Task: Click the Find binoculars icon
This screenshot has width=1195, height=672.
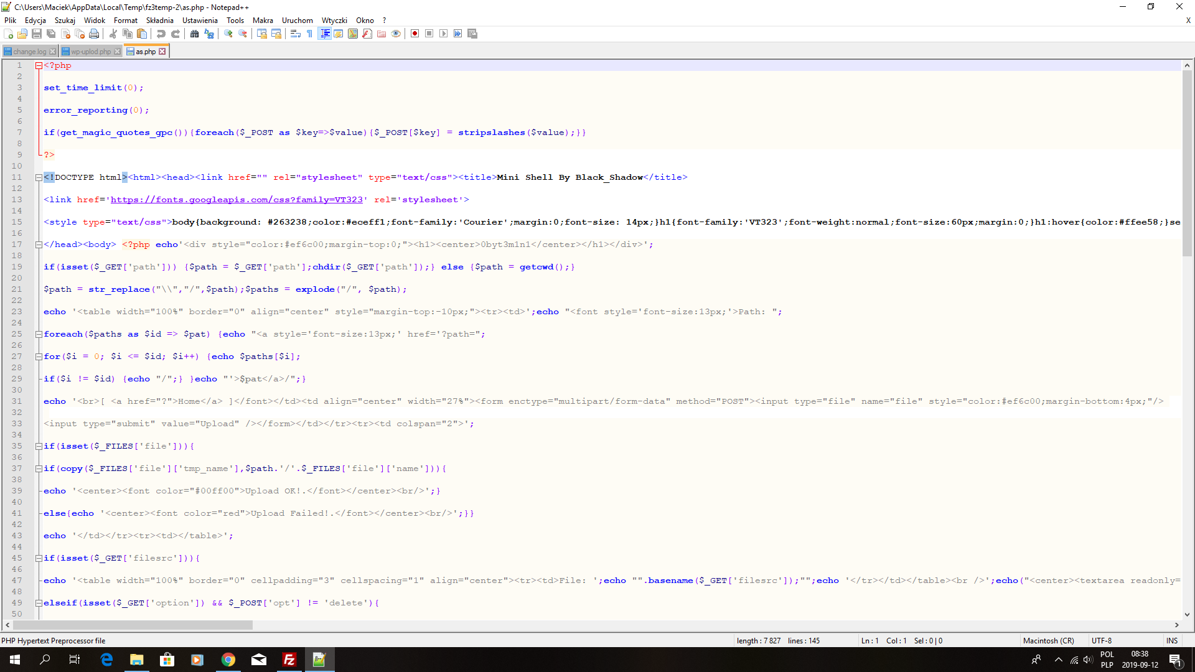Action: [x=195, y=34]
